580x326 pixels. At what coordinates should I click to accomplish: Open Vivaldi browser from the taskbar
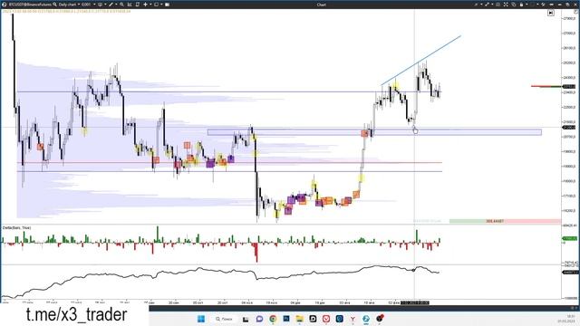tap(326, 319)
